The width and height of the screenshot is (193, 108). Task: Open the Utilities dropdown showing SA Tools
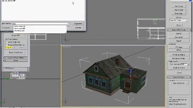click(179, 20)
